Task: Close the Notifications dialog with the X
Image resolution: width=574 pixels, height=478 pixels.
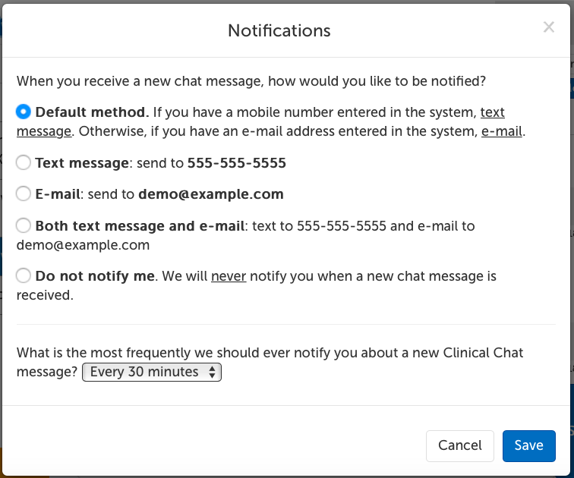Action: click(548, 28)
